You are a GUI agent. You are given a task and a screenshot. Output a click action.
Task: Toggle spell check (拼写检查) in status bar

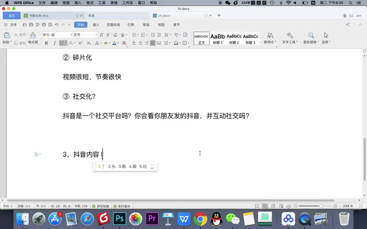tap(101, 206)
